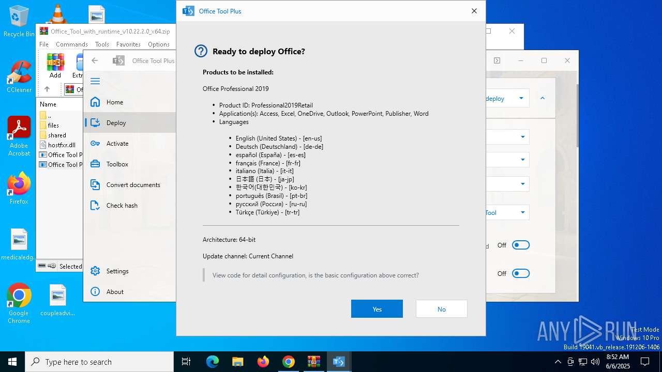
Task: Open the first combo box below deploy
Action: pyautogui.click(x=508, y=137)
